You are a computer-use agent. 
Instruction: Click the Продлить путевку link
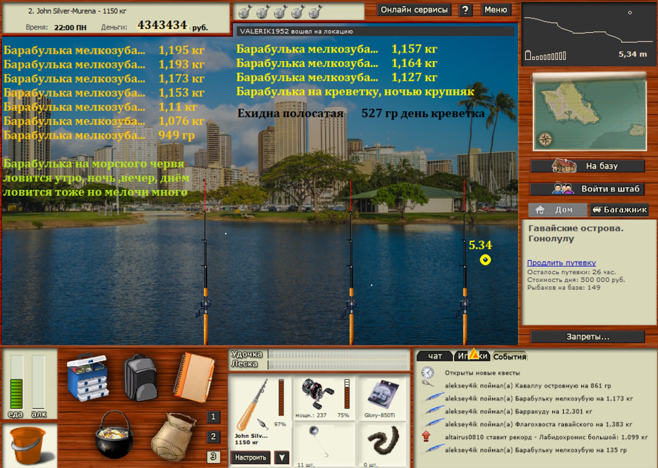[x=561, y=262]
